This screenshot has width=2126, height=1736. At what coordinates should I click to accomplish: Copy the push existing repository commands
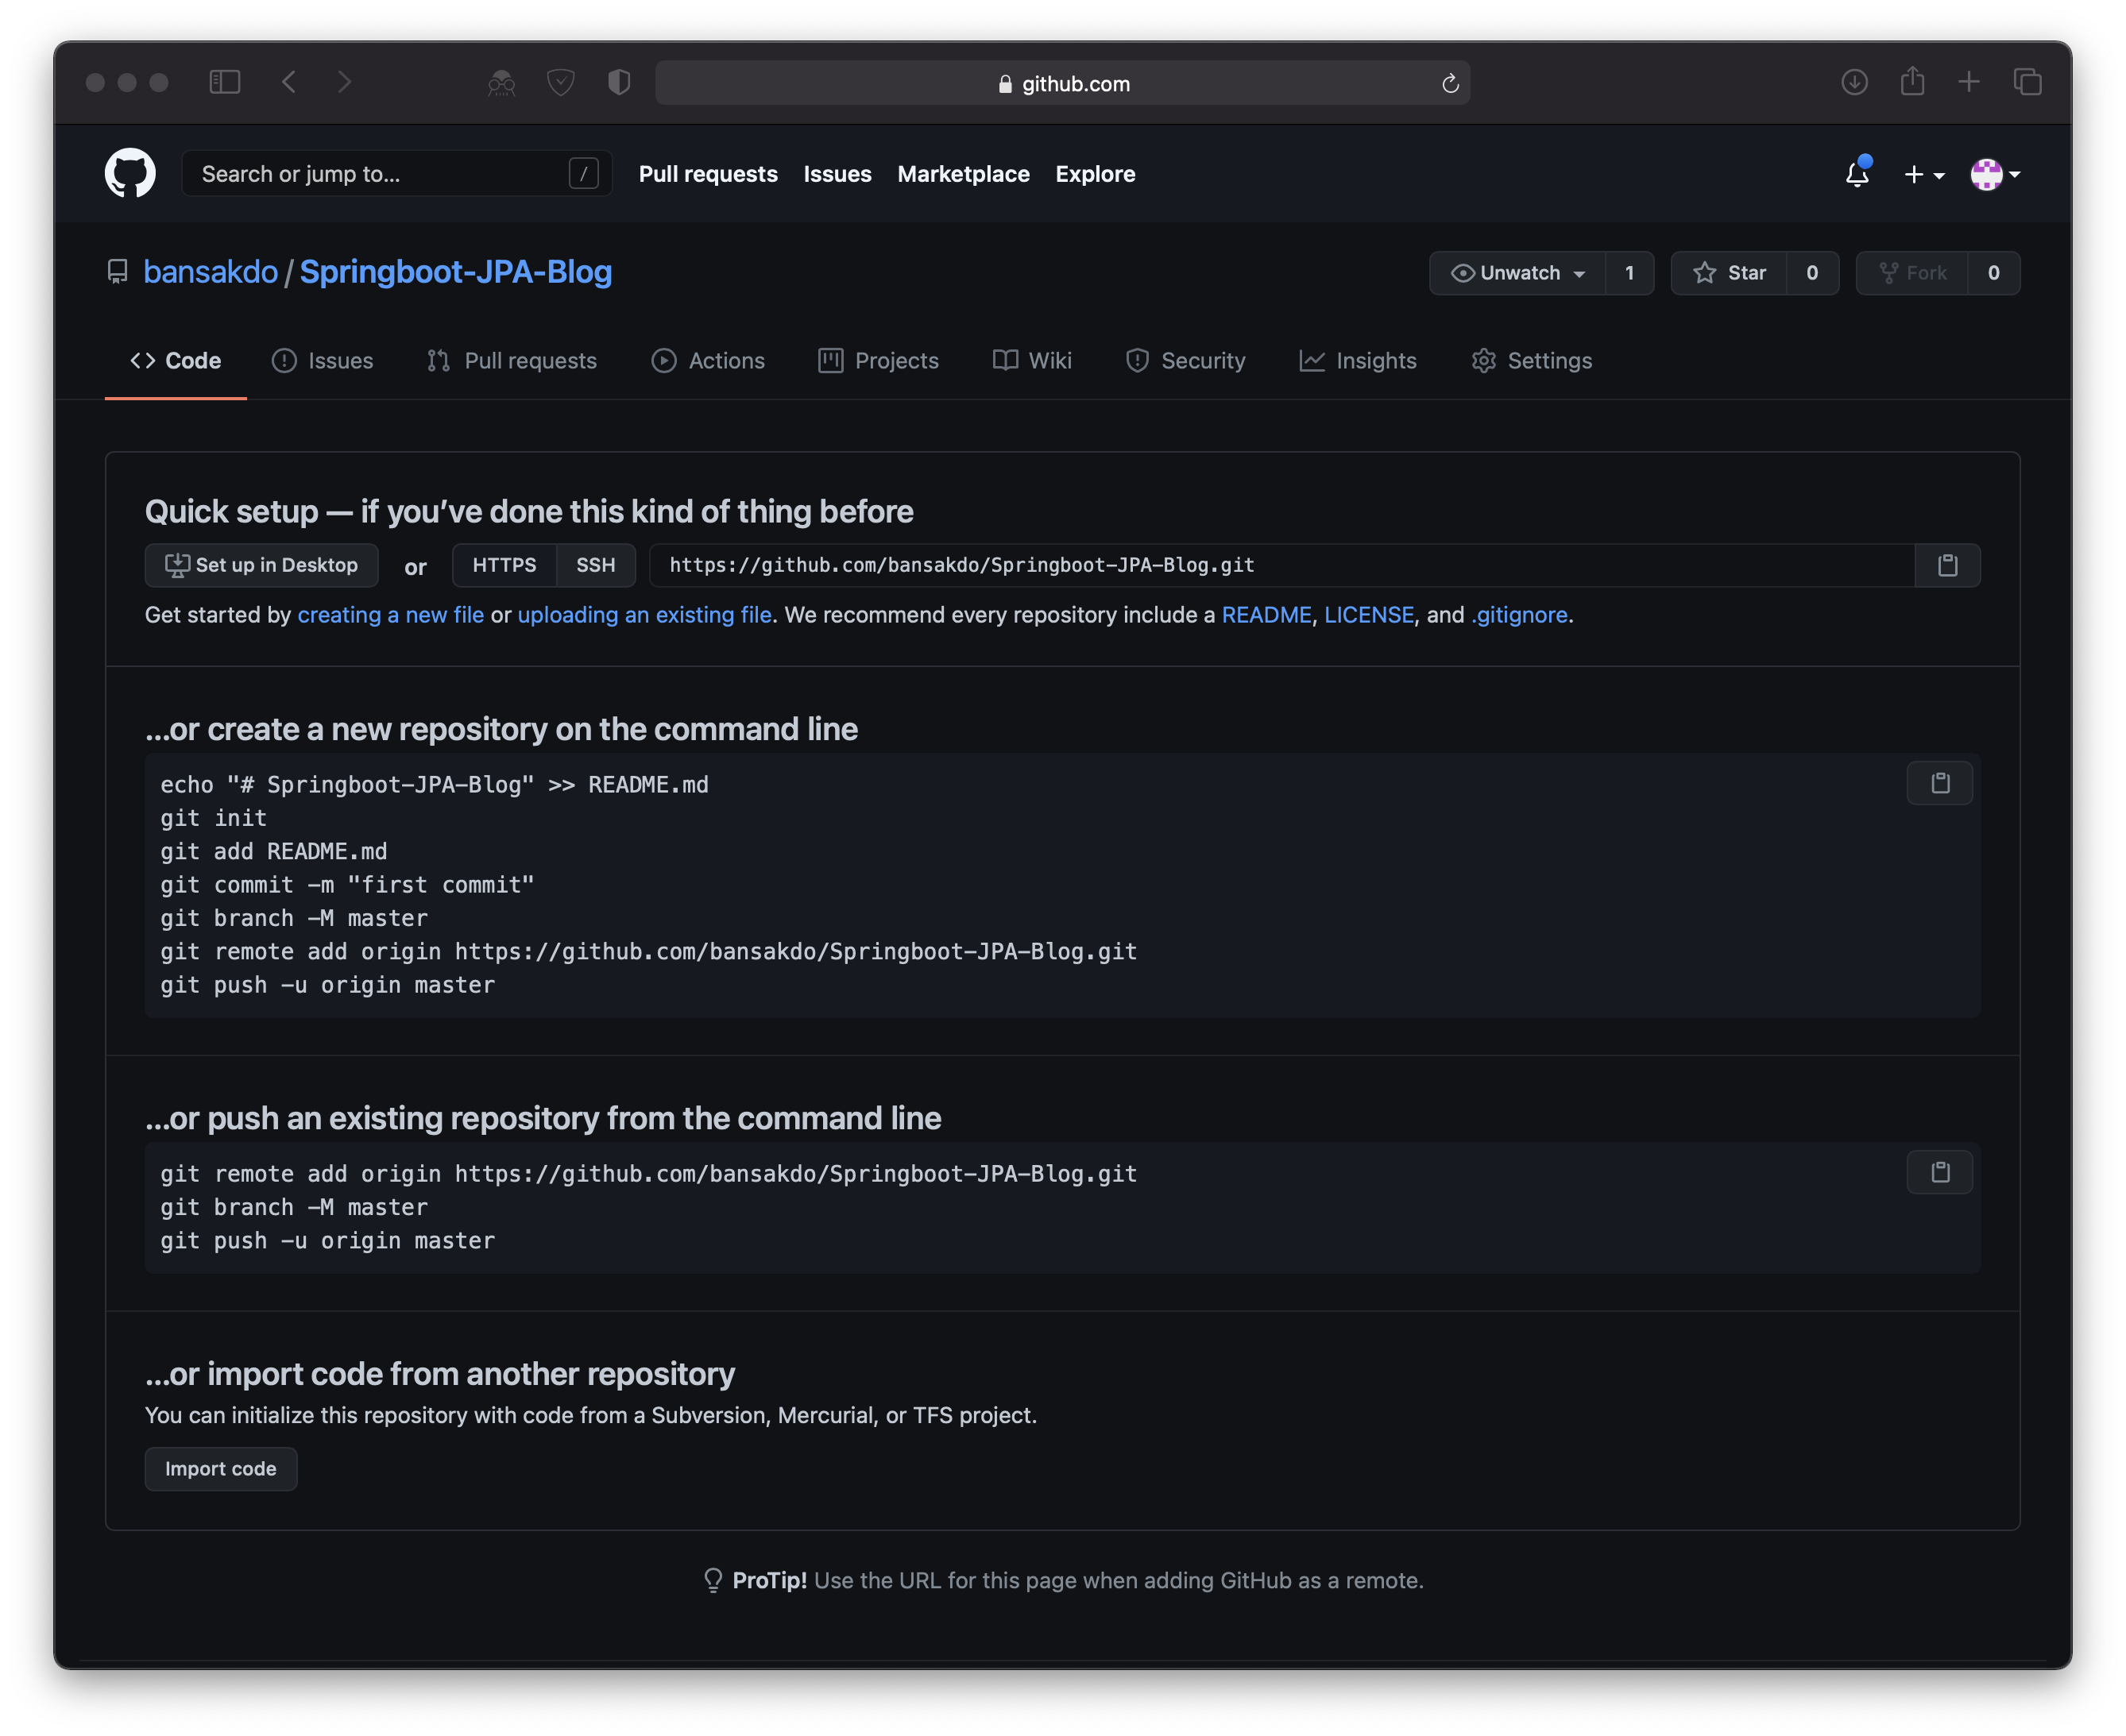click(x=1939, y=1172)
